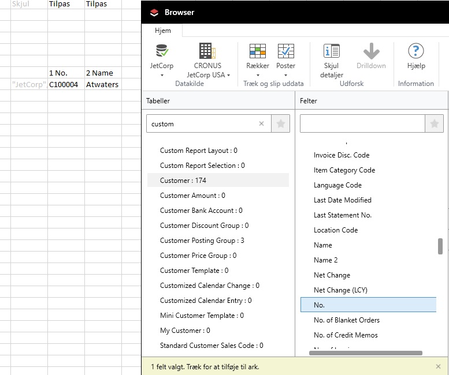Click the Tabeller panel header

point(218,100)
